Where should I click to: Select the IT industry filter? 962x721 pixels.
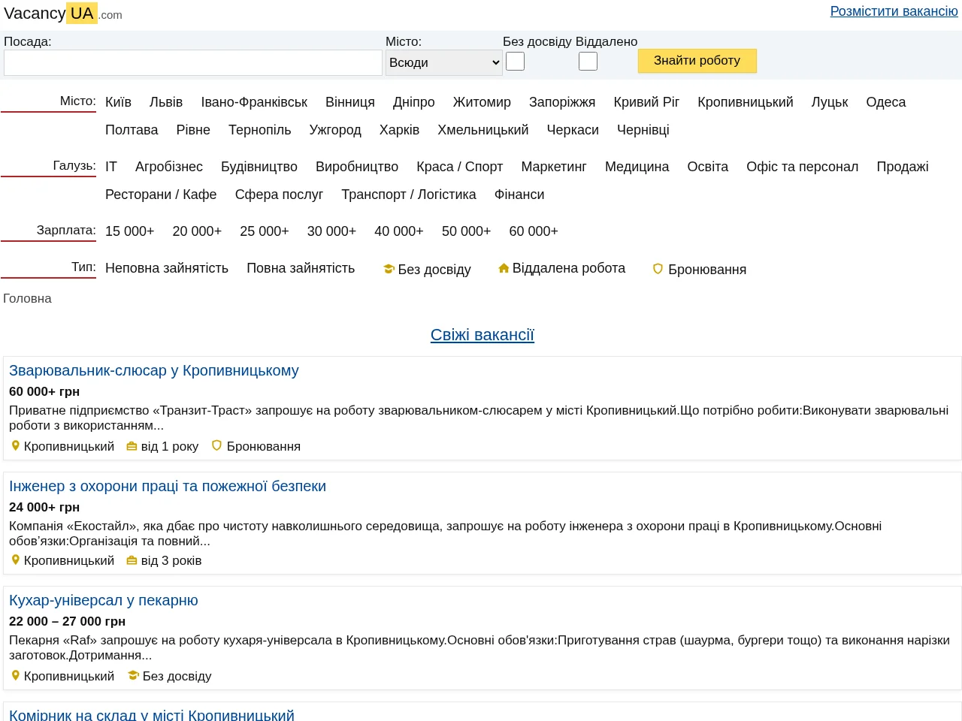tap(111, 167)
